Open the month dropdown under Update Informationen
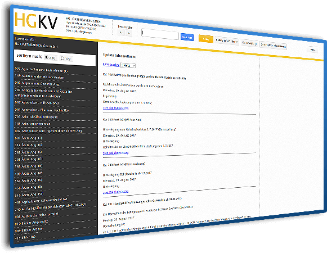Screen dimensions: 327x253 pyautogui.click(x=128, y=65)
